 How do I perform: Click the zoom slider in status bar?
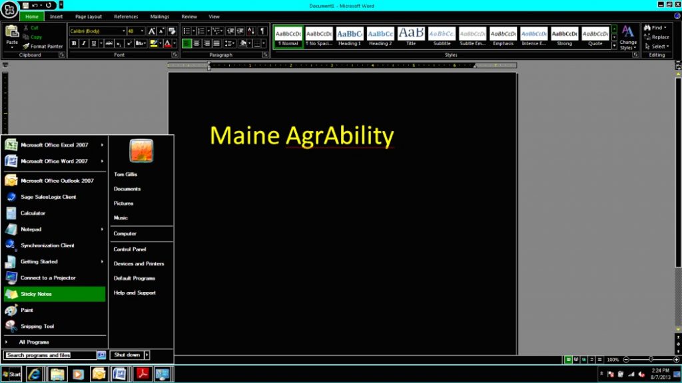click(651, 359)
